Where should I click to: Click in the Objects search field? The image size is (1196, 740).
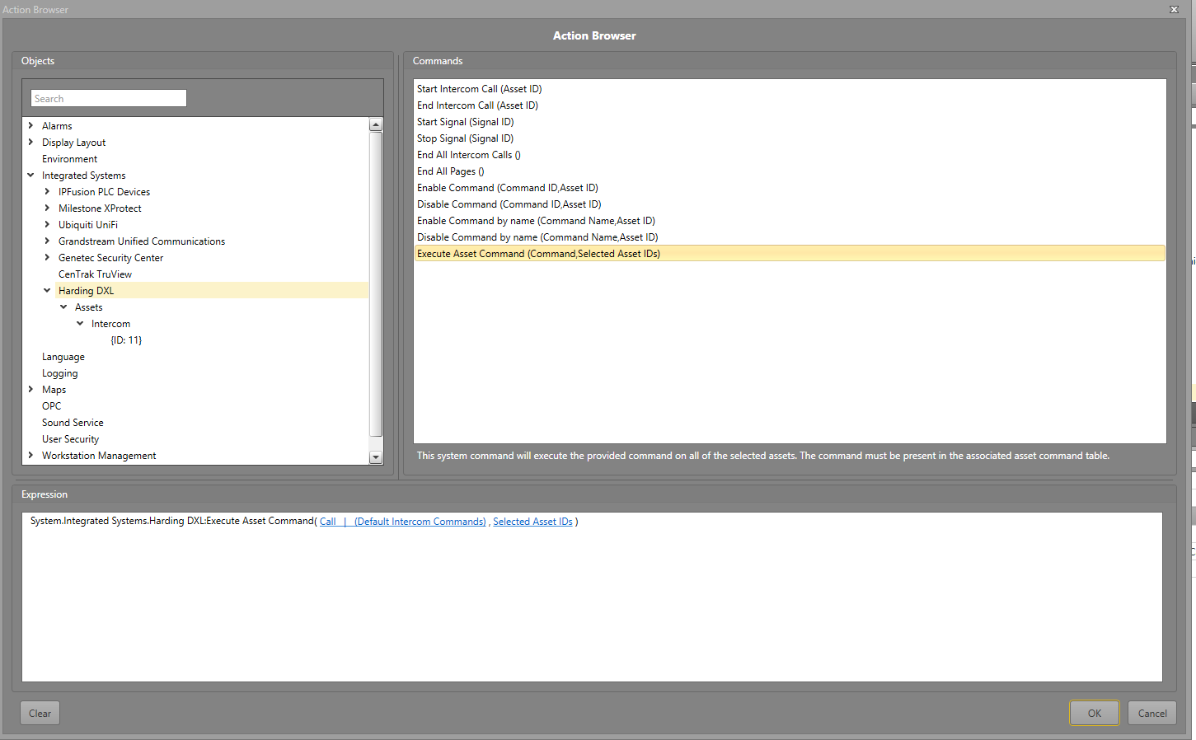click(x=109, y=99)
